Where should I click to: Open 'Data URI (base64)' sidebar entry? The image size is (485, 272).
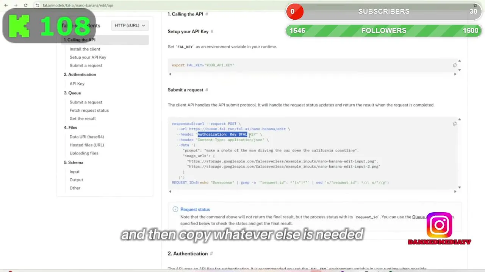(x=87, y=137)
